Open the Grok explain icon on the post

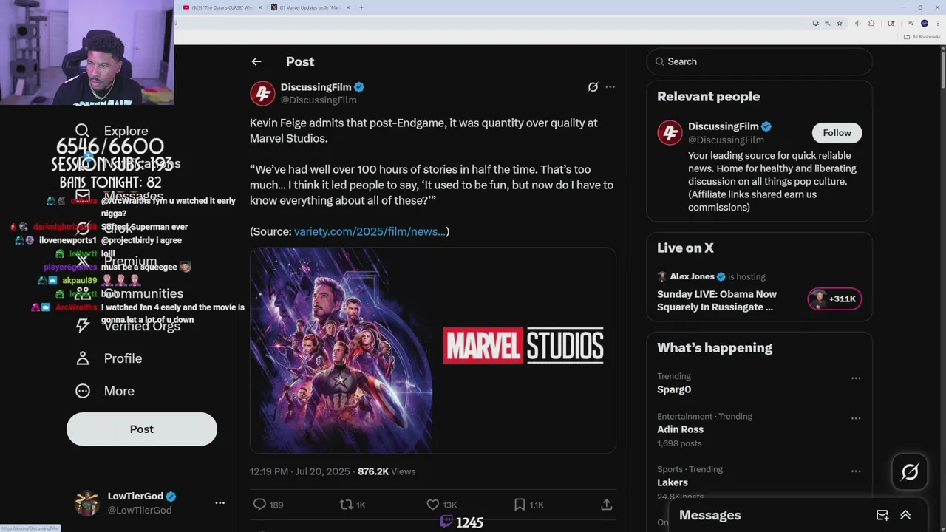click(593, 87)
